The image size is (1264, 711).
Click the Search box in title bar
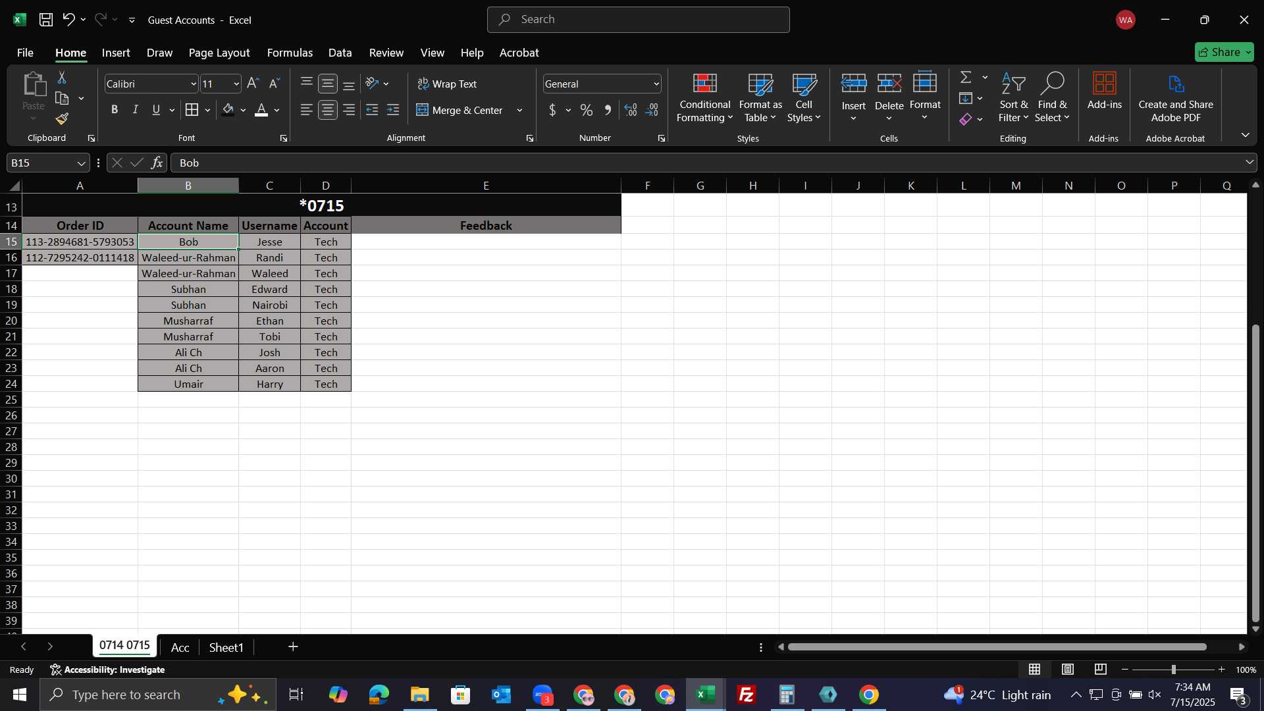[639, 20]
